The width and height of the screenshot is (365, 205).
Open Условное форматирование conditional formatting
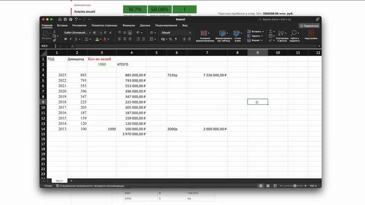205,36
